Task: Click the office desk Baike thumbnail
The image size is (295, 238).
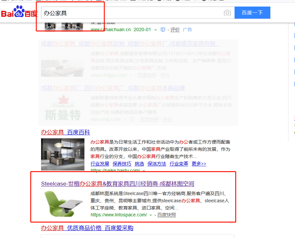Action: [x=63, y=154]
